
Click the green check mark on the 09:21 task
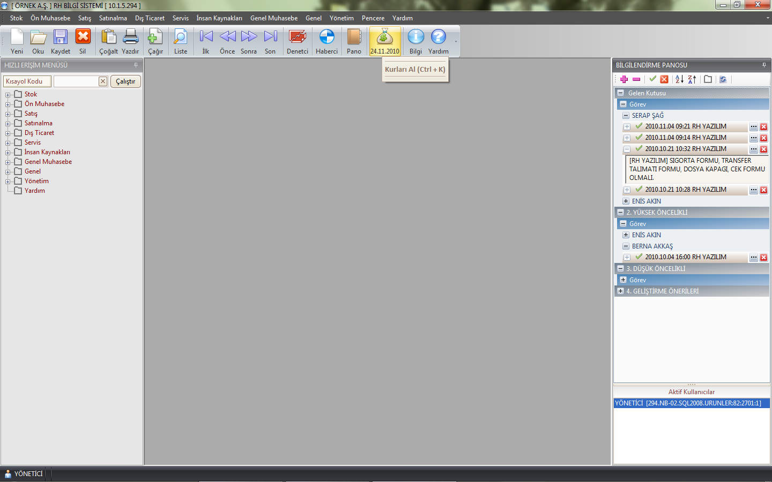pyautogui.click(x=639, y=126)
